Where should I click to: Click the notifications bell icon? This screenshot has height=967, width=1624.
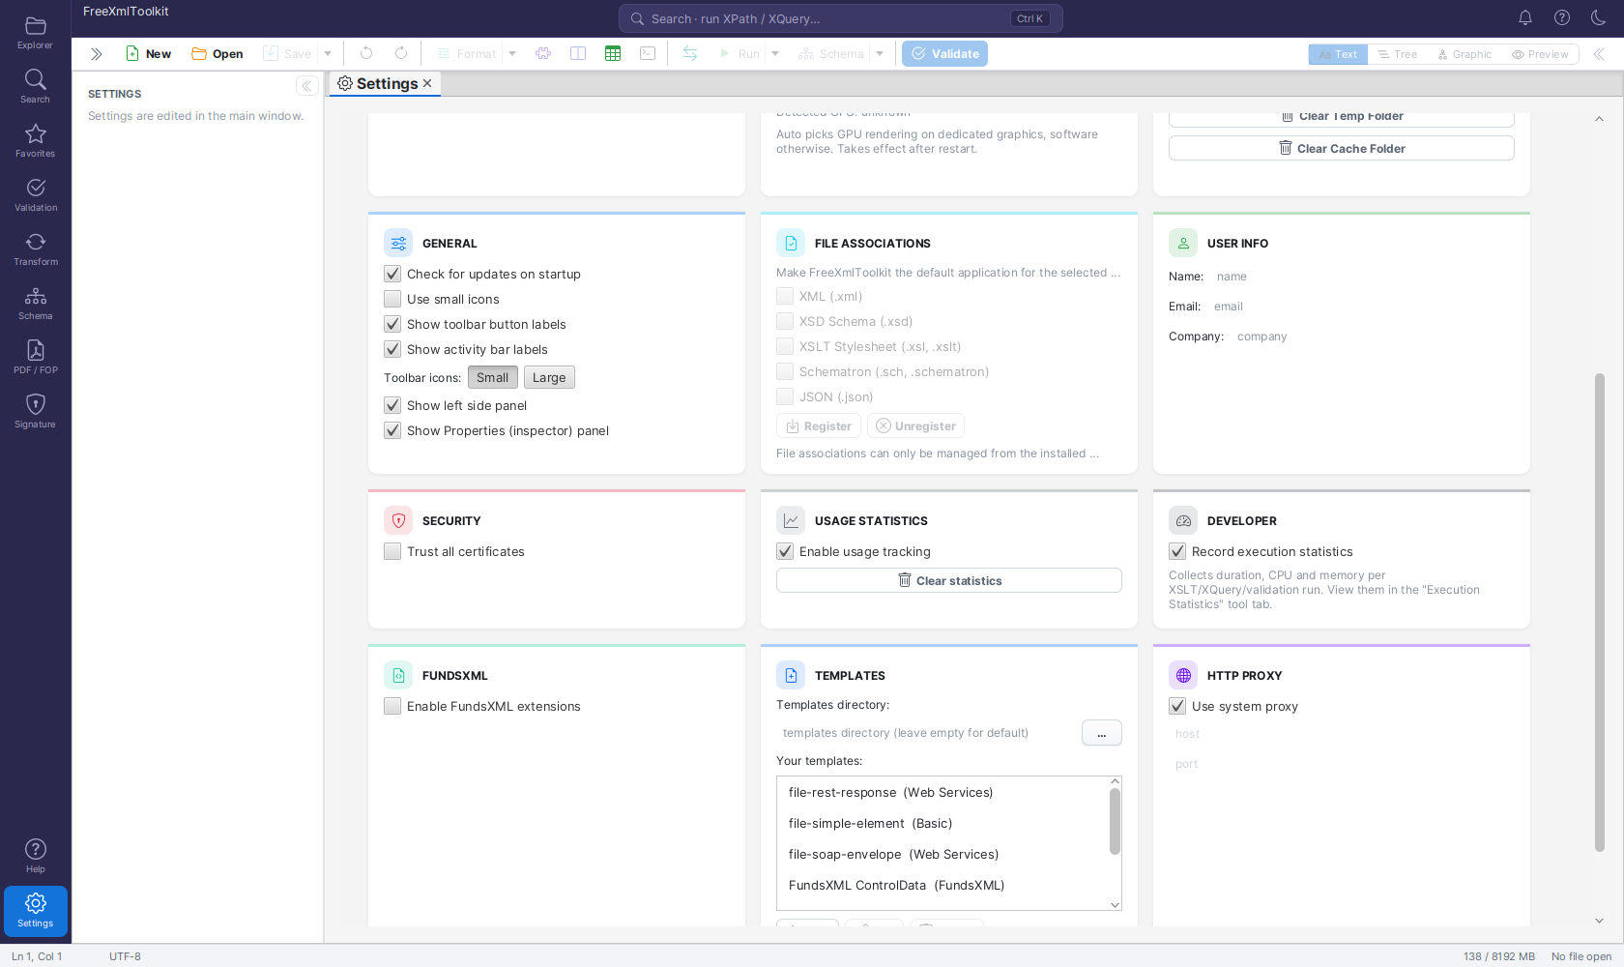pos(1525,17)
